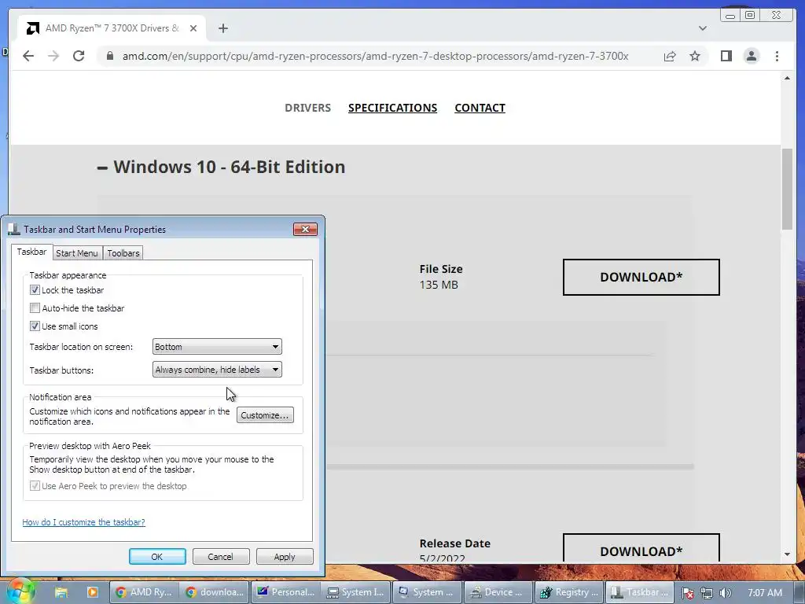Viewport: 805px width, 604px height.
Task: Toggle Lock the taskbar checkbox
Action: (35, 290)
